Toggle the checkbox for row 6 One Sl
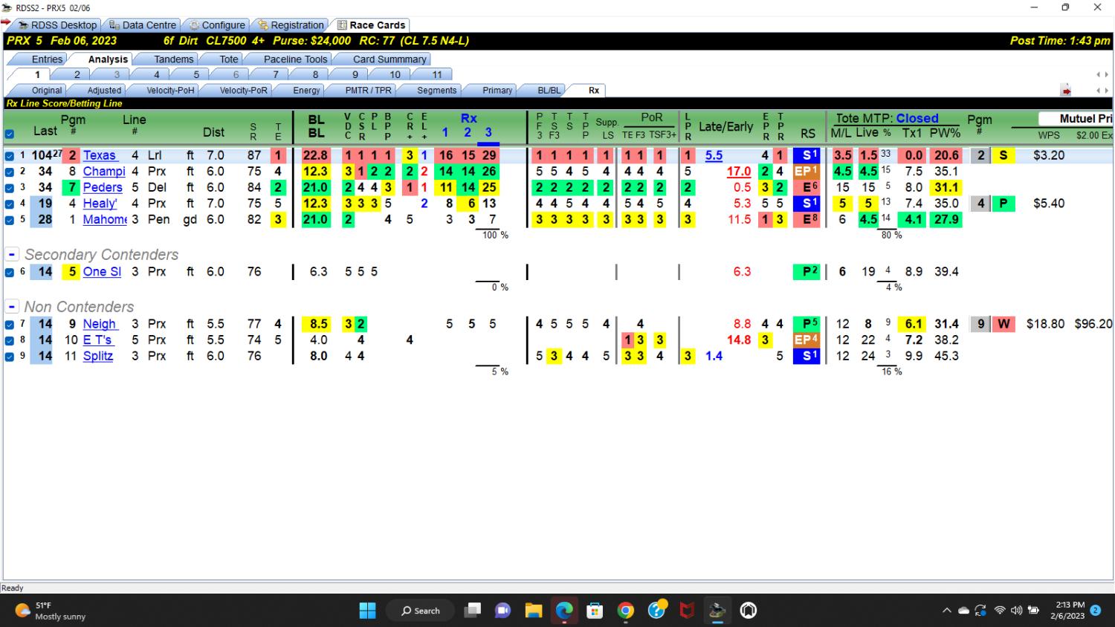Image resolution: width=1115 pixels, height=627 pixels. pyautogui.click(x=10, y=272)
